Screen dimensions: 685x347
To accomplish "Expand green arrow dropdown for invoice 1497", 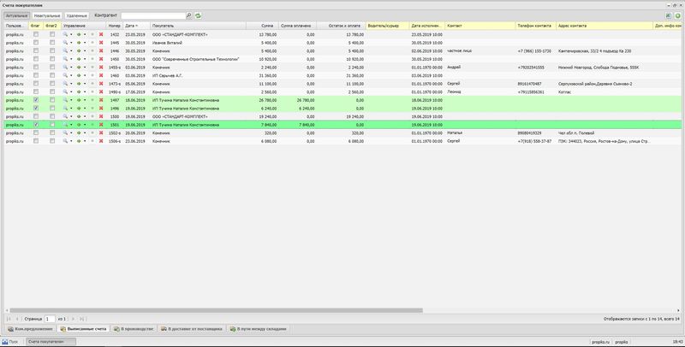I will (x=84, y=100).
